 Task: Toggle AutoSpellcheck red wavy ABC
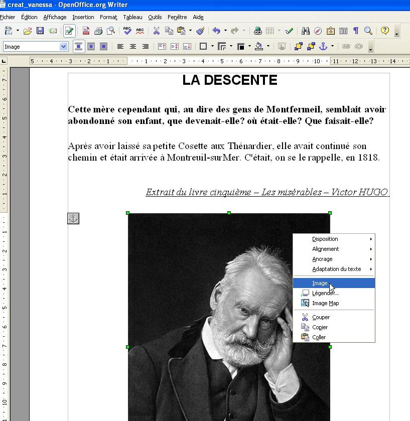coord(140,31)
